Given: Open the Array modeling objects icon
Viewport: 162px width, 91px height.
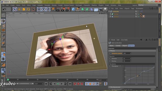Looking at the screenshot, I should (x=87, y=9).
